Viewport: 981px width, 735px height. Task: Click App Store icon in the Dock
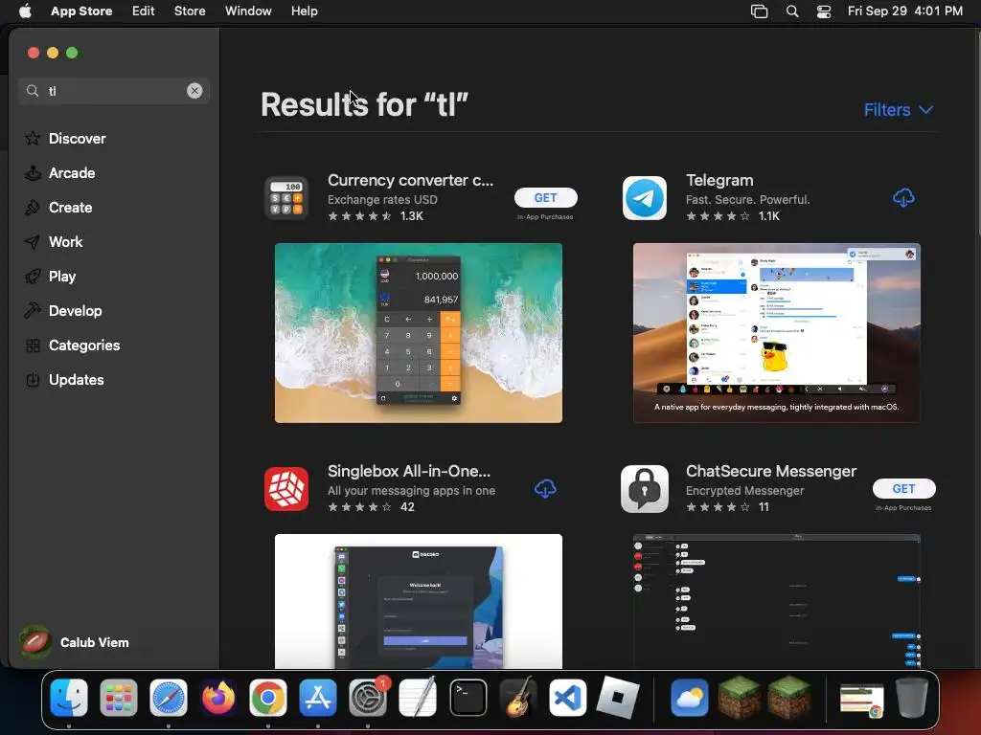(x=318, y=698)
